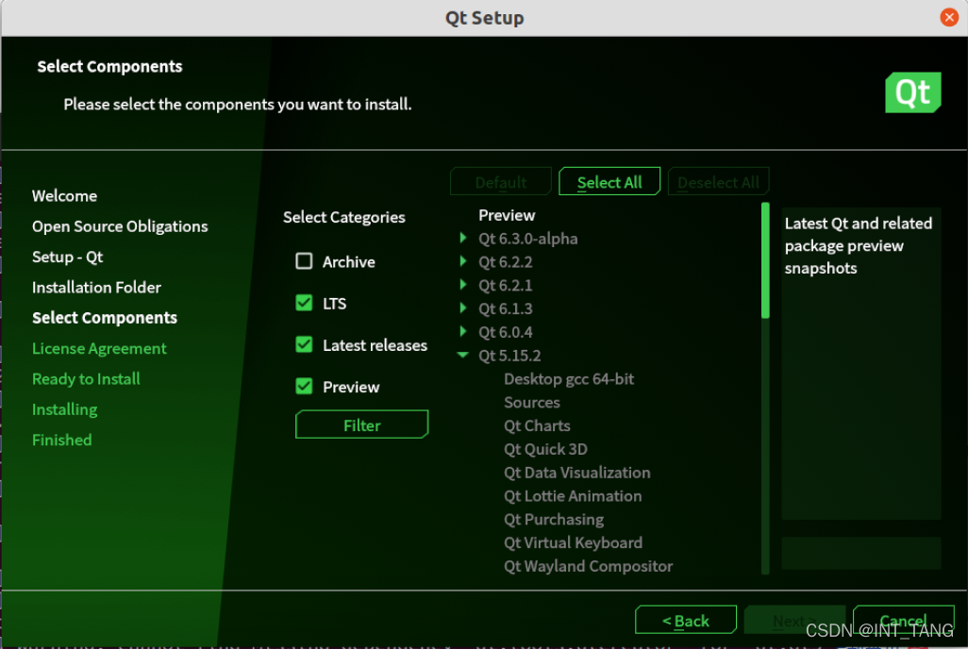Image resolution: width=968 pixels, height=649 pixels.
Task: Select Desktop gcc 64-bit component
Action: 569,378
